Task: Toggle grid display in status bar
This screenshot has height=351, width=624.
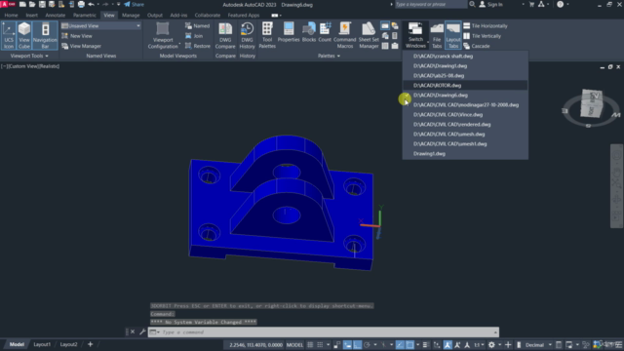Action: click(310, 345)
